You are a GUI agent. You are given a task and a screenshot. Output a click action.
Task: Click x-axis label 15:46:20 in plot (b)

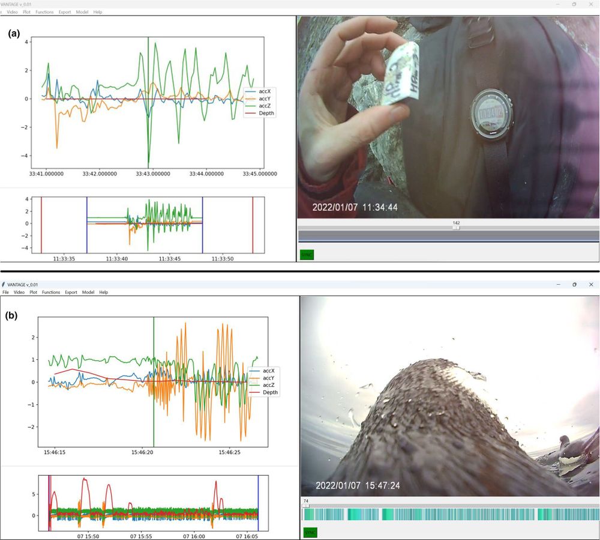(x=142, y=452)
